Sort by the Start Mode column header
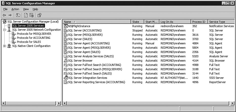 (152, 22)
